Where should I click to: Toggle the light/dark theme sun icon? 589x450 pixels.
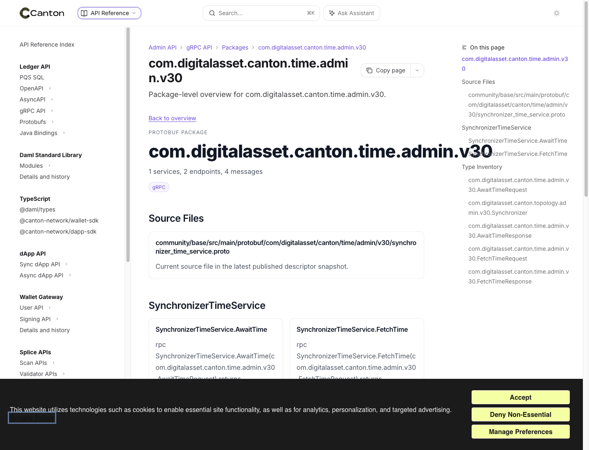557,13
